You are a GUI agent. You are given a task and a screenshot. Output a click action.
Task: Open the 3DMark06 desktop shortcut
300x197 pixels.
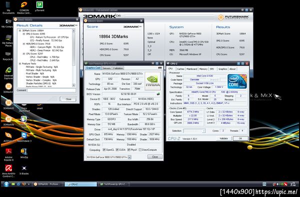(8, 120)
